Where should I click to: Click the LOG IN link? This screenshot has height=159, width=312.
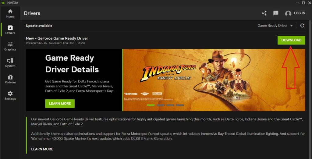300,13
